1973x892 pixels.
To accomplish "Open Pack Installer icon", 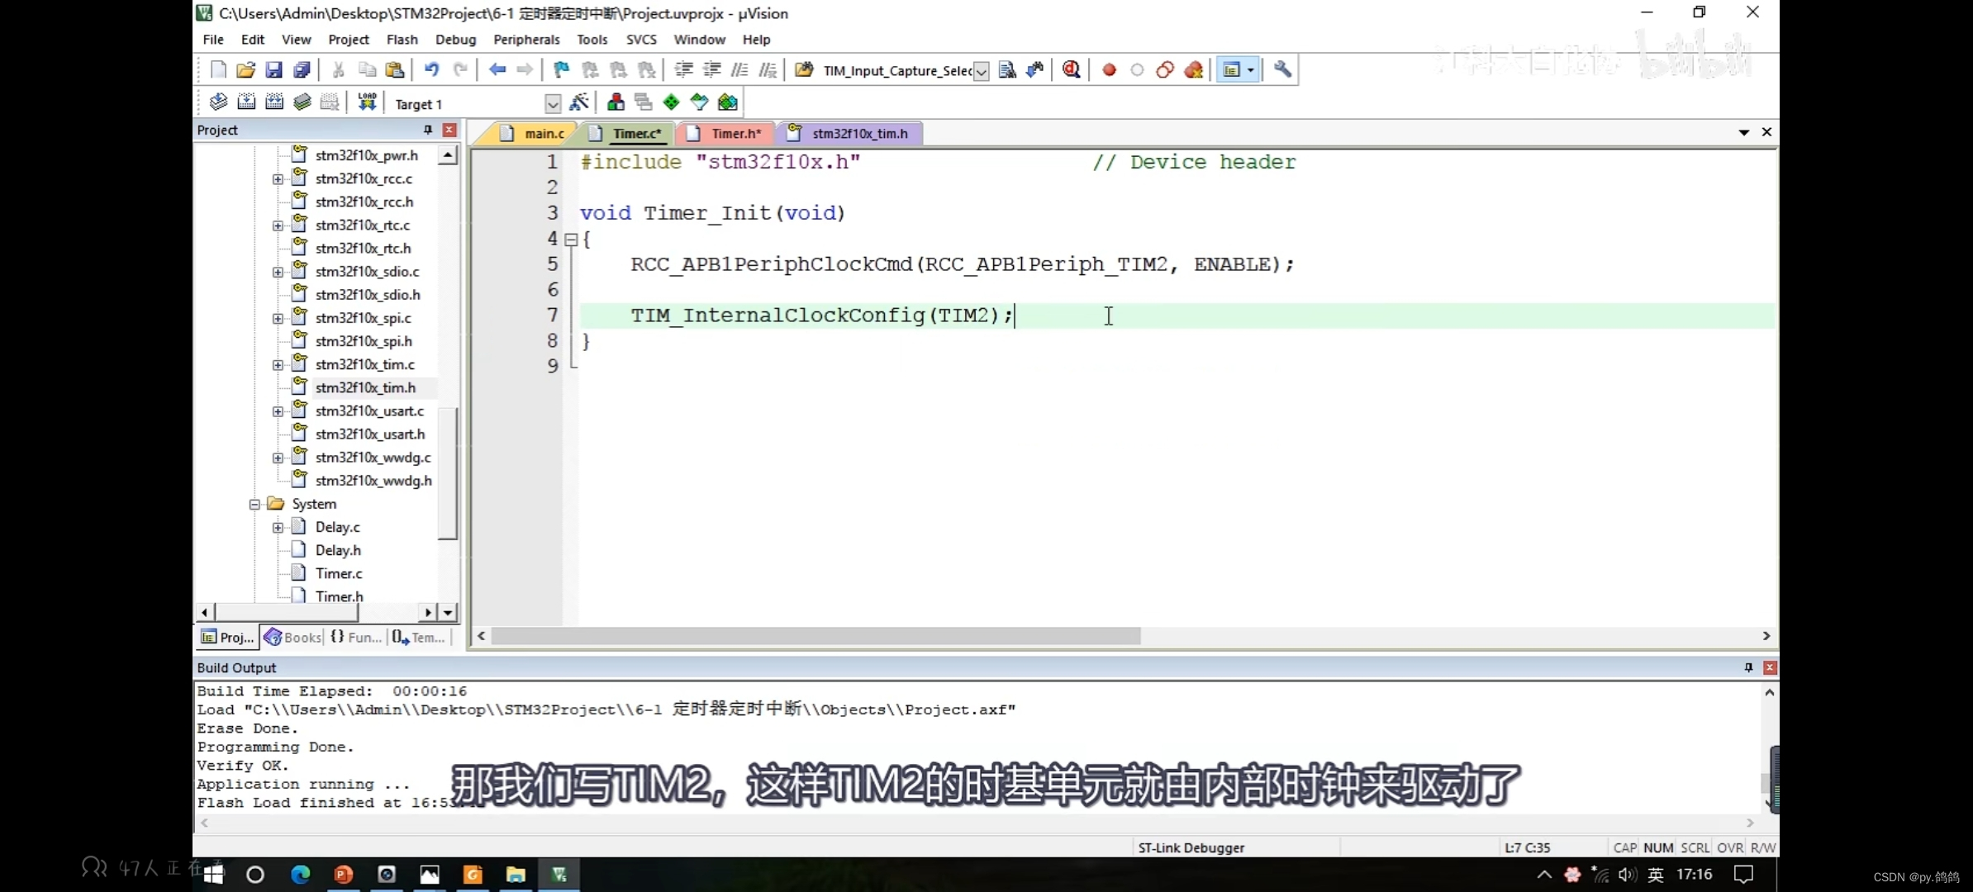I will pos(728,102).
